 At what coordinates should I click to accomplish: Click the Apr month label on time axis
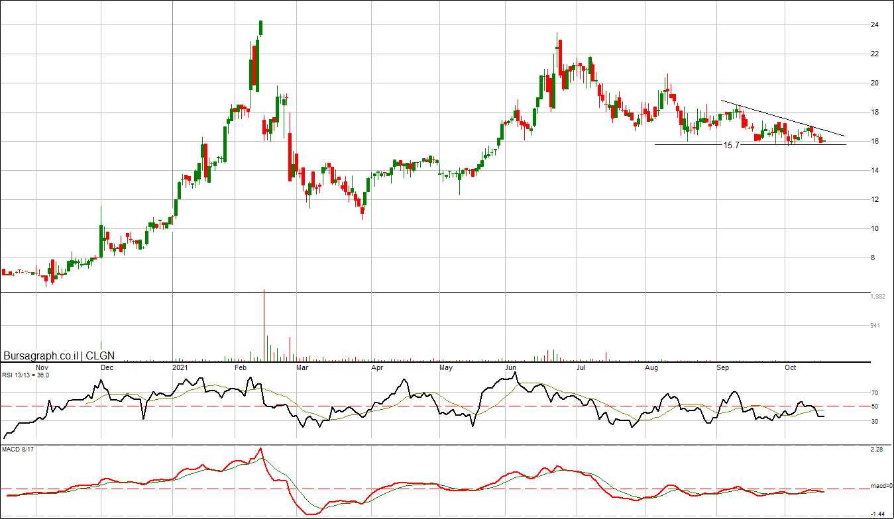(x=377, y=367)
